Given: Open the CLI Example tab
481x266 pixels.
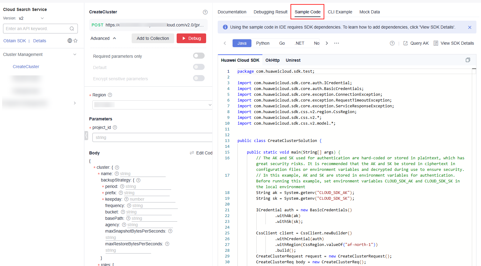Looking at the screenshot, I should coord(340,12).
